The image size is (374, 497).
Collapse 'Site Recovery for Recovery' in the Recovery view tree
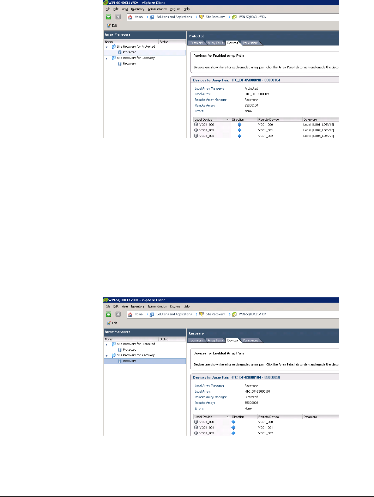pyautogui.click(x=107, y=356)
